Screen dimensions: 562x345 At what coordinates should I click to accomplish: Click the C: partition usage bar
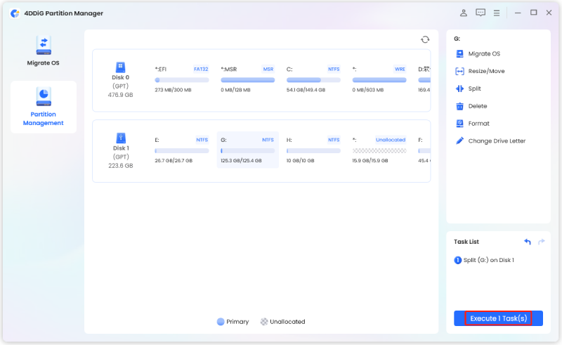(313, 80)
